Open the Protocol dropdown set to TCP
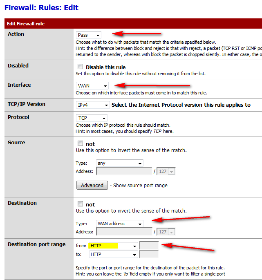The height and width of the screenshot is (280, 262). coord(92,118)
